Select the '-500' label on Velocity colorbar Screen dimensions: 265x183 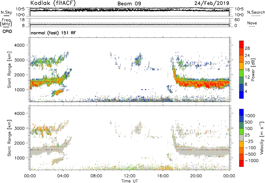click(x=250, y=154)
